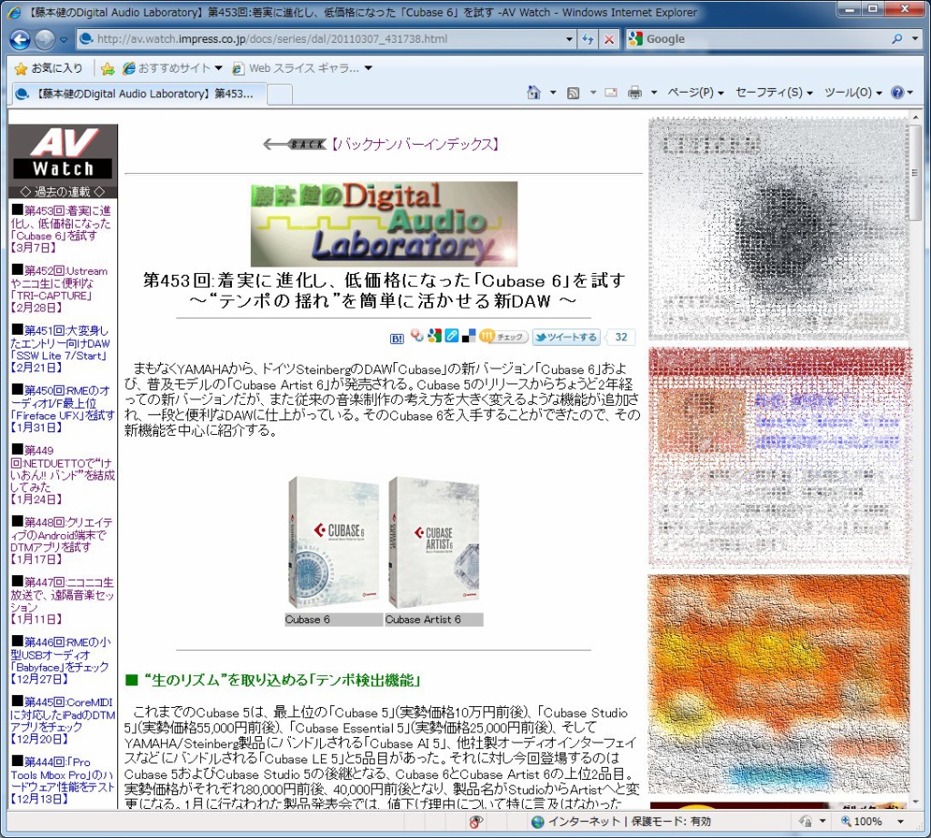Click the Home icon in command bar

[534, 93]
